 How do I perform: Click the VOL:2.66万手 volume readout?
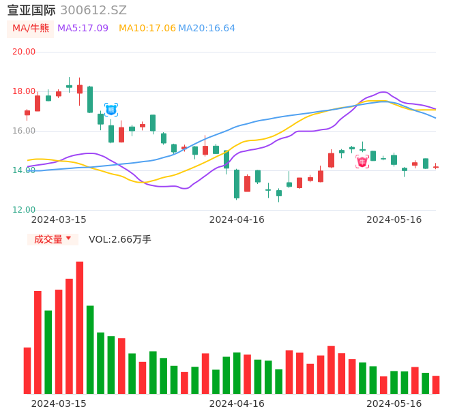click(x=120, y=239)
